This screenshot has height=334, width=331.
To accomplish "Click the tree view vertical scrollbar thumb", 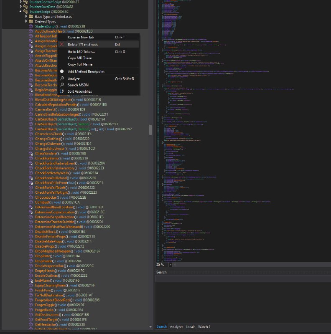I will pos(150,129).
